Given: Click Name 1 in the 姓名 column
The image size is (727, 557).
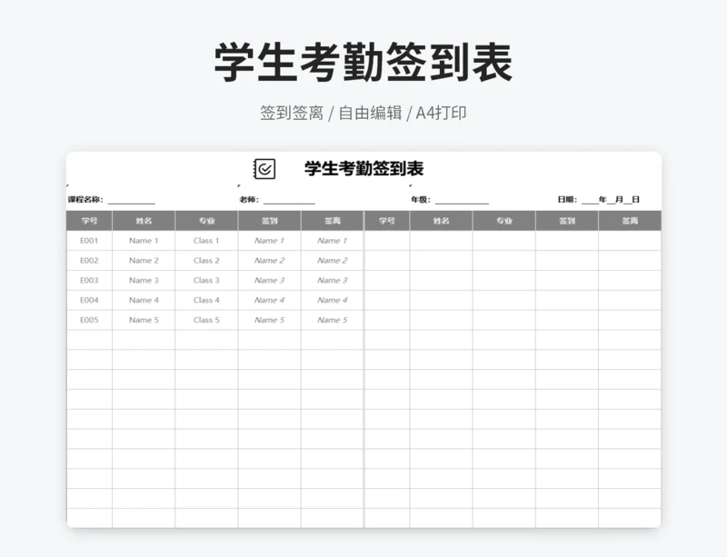Looking at the screenshot, I should coord(144,241).
